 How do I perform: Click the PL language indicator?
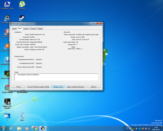click(x=127, y=128)
